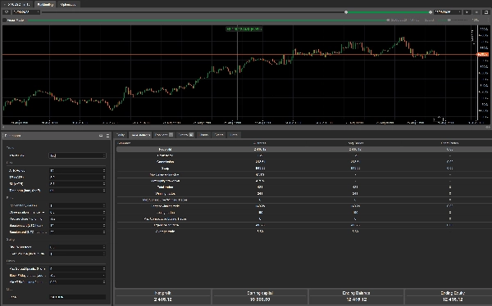Open the first tab in the results panel
The width and height of the screenshot is (492, 306).
[121, 135]
